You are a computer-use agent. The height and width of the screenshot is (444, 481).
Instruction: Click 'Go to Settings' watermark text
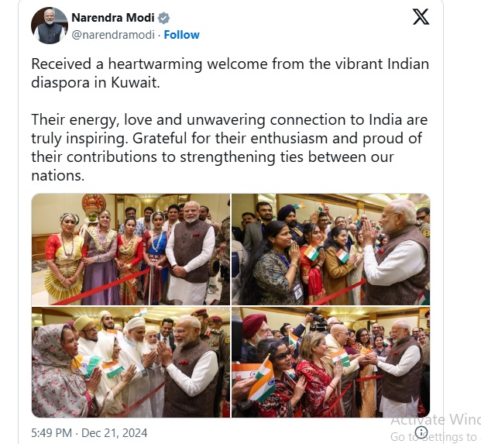(x=435, y=436)
